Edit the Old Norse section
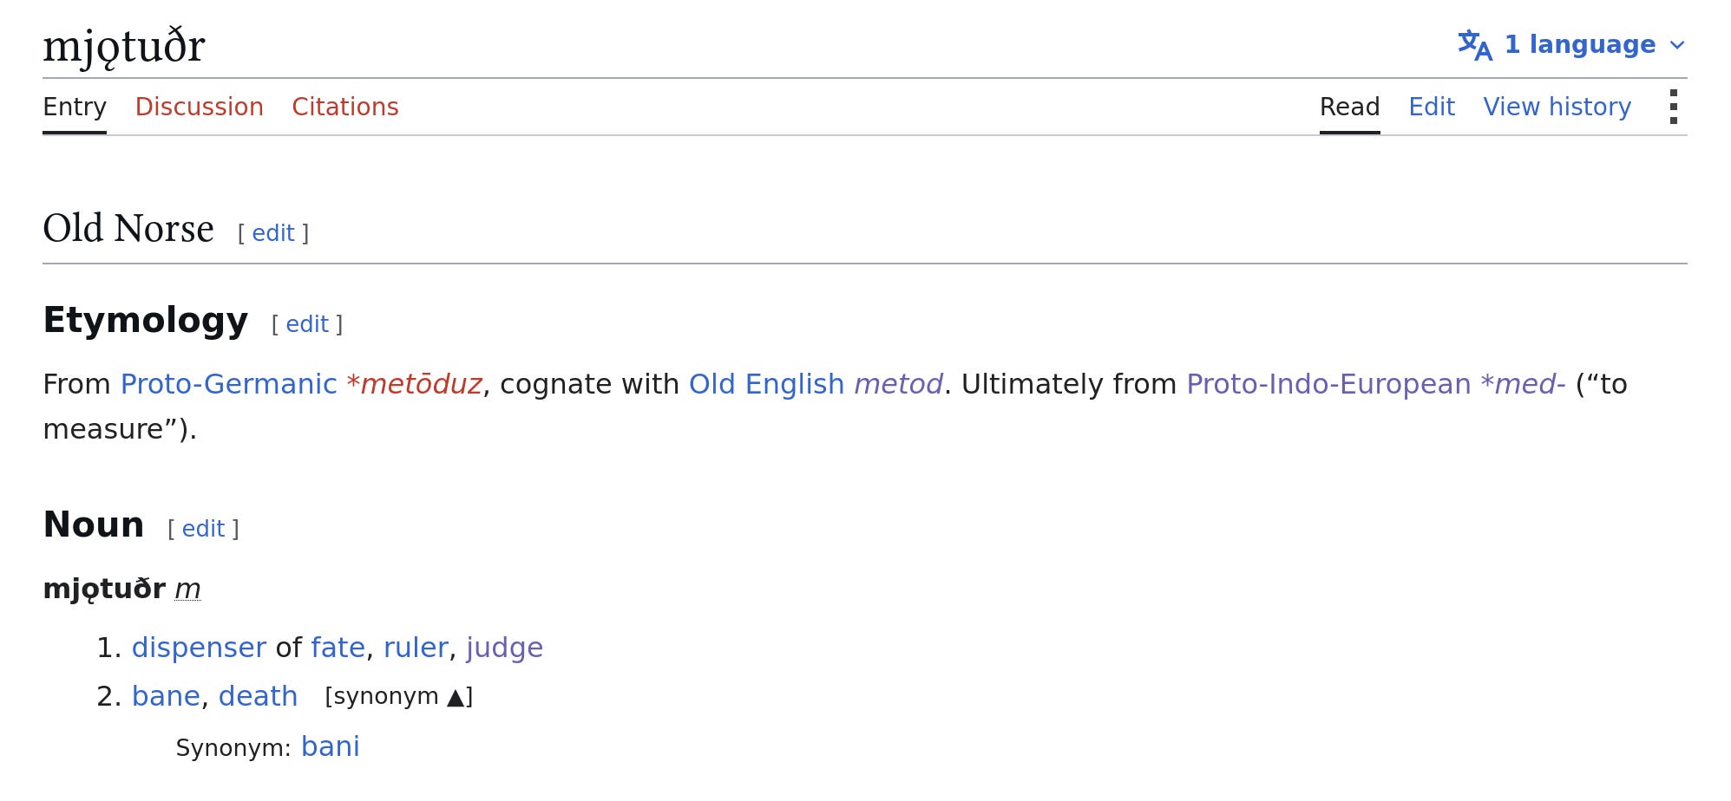This screenshot has height=801, width=1731. (273, 233)
